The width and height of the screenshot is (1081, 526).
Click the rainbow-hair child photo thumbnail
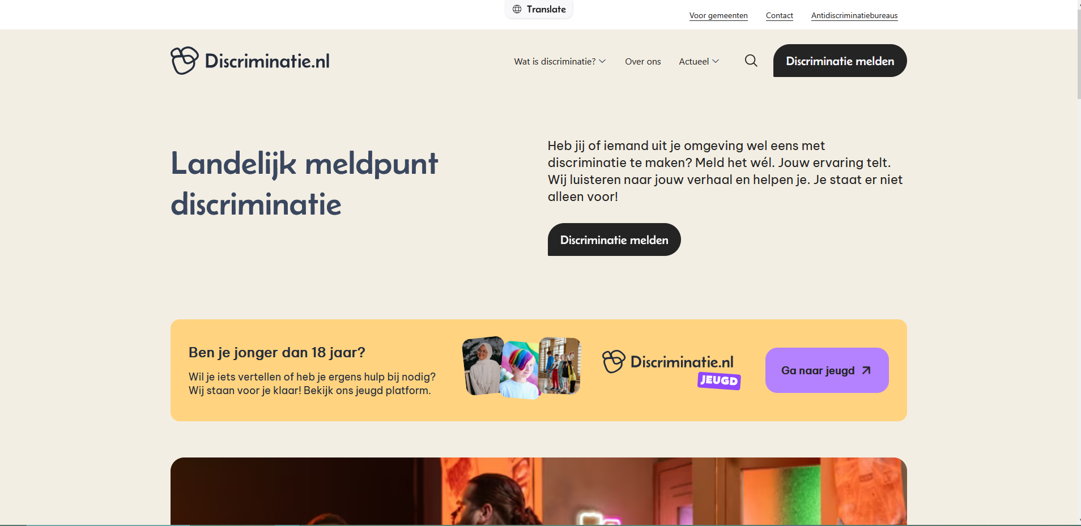520,370
